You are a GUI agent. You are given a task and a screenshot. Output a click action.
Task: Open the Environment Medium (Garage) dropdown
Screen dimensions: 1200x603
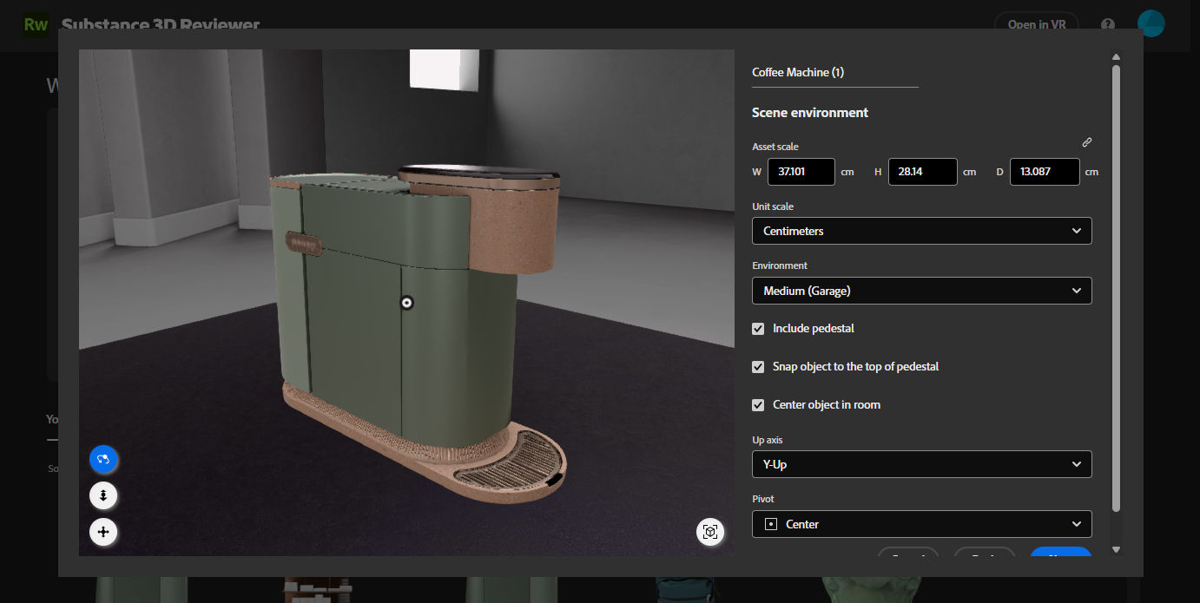tap(921, 291)
